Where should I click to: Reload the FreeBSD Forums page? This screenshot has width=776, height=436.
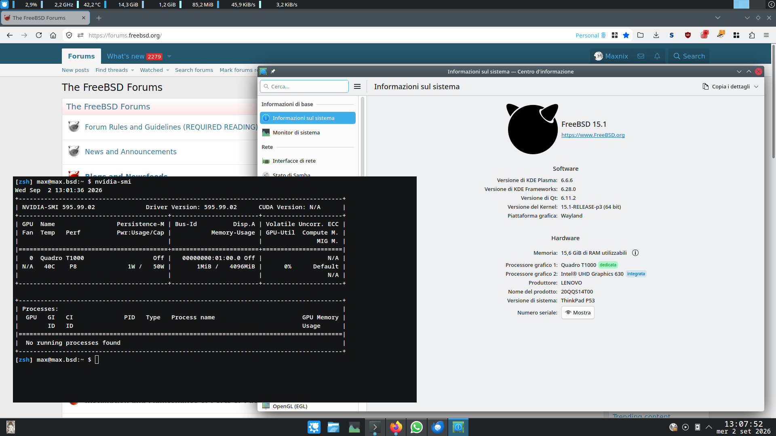pyautogui.click(x=39, y=36)
